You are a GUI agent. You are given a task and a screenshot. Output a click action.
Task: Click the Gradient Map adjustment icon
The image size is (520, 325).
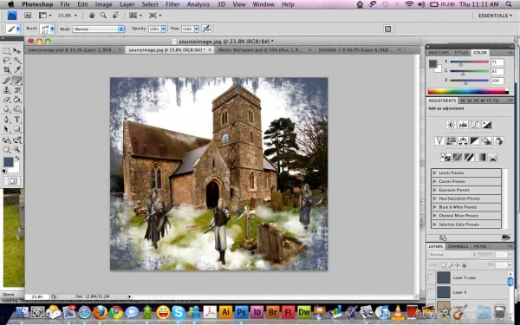481,157
